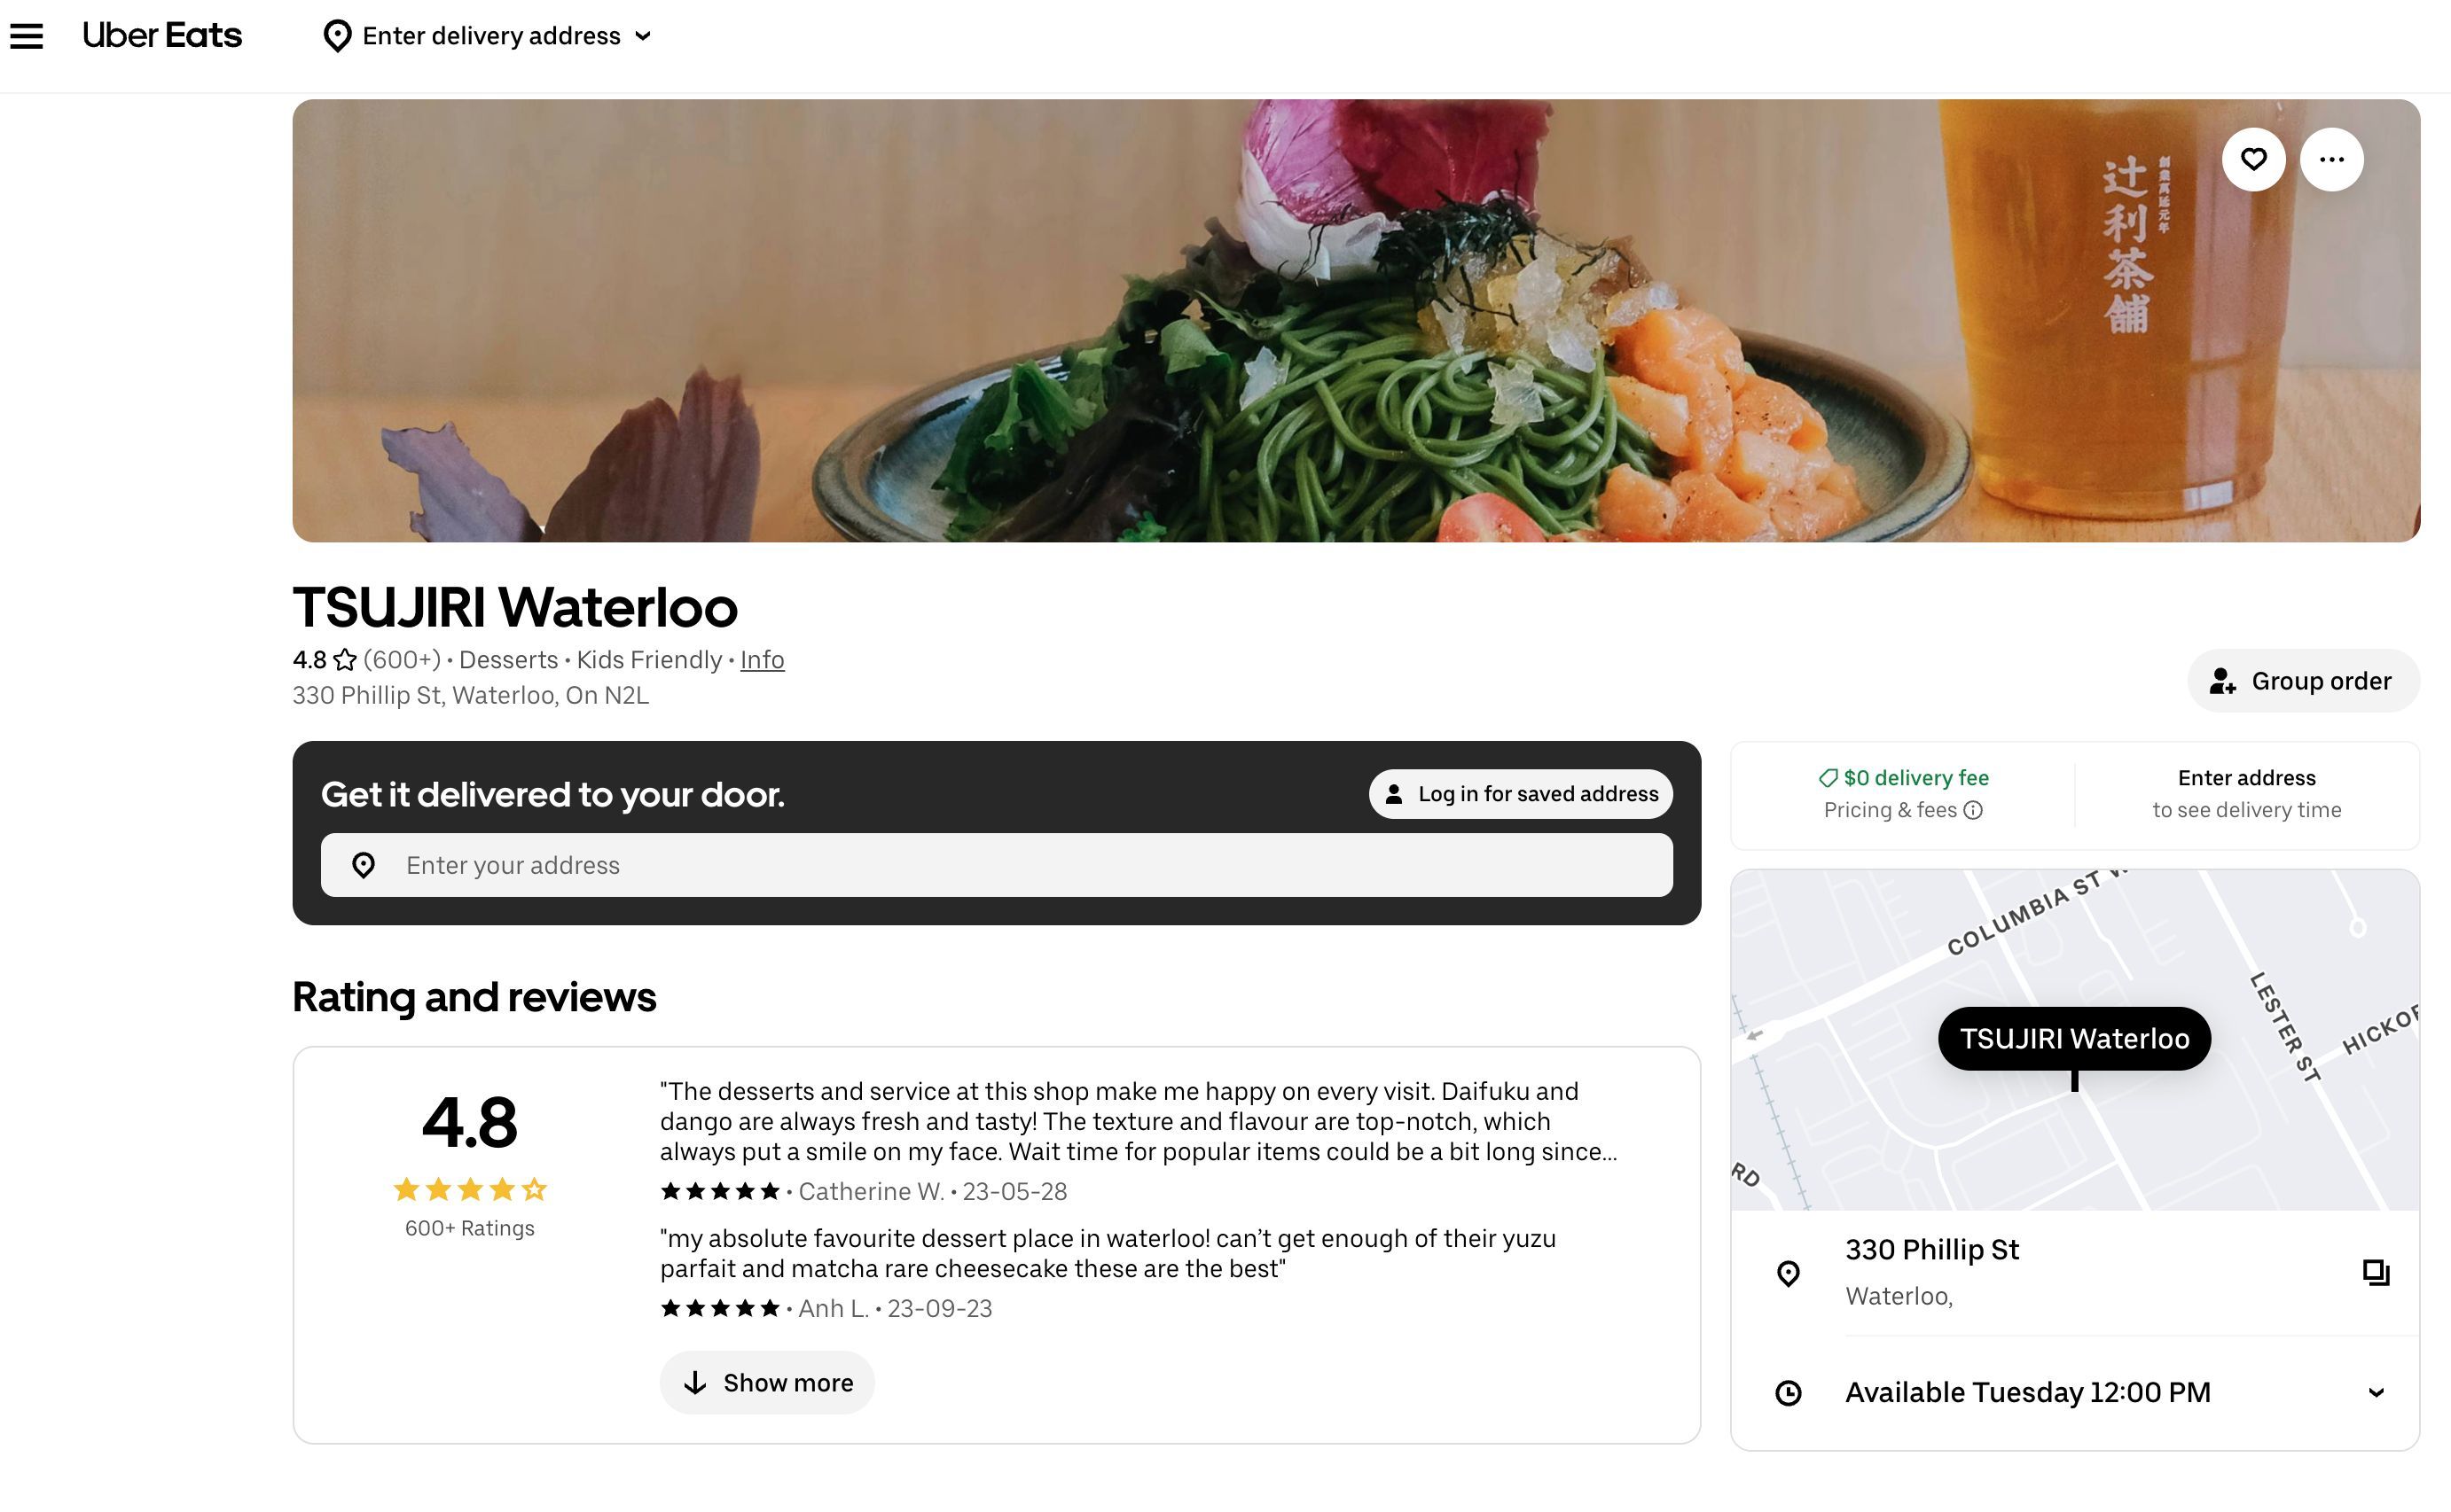The height and width of the screenshot is (1512, 2451).
Task: Click Enter address to see delivery time
Action: coord(2246,794)
